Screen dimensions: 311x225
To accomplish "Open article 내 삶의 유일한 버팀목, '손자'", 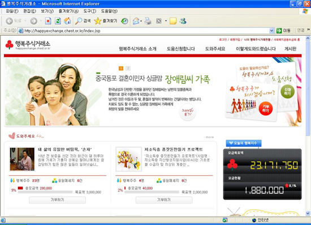I will tap(65, 149).
